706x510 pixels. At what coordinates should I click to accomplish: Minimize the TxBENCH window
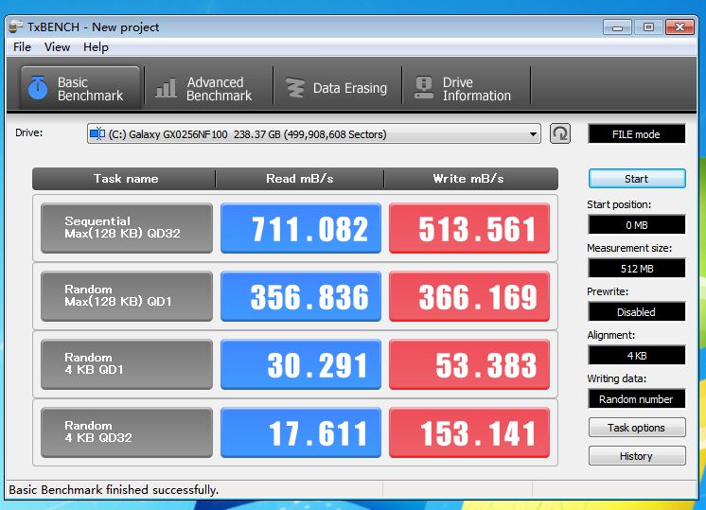617,27
